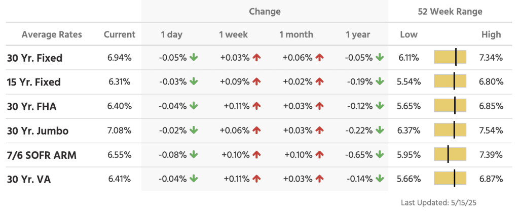The width and height of the screenshot is (519, 212).
Task: Click the green down arrow for 30 Yr. VA 1 day
Action: [x=194, y=179]
